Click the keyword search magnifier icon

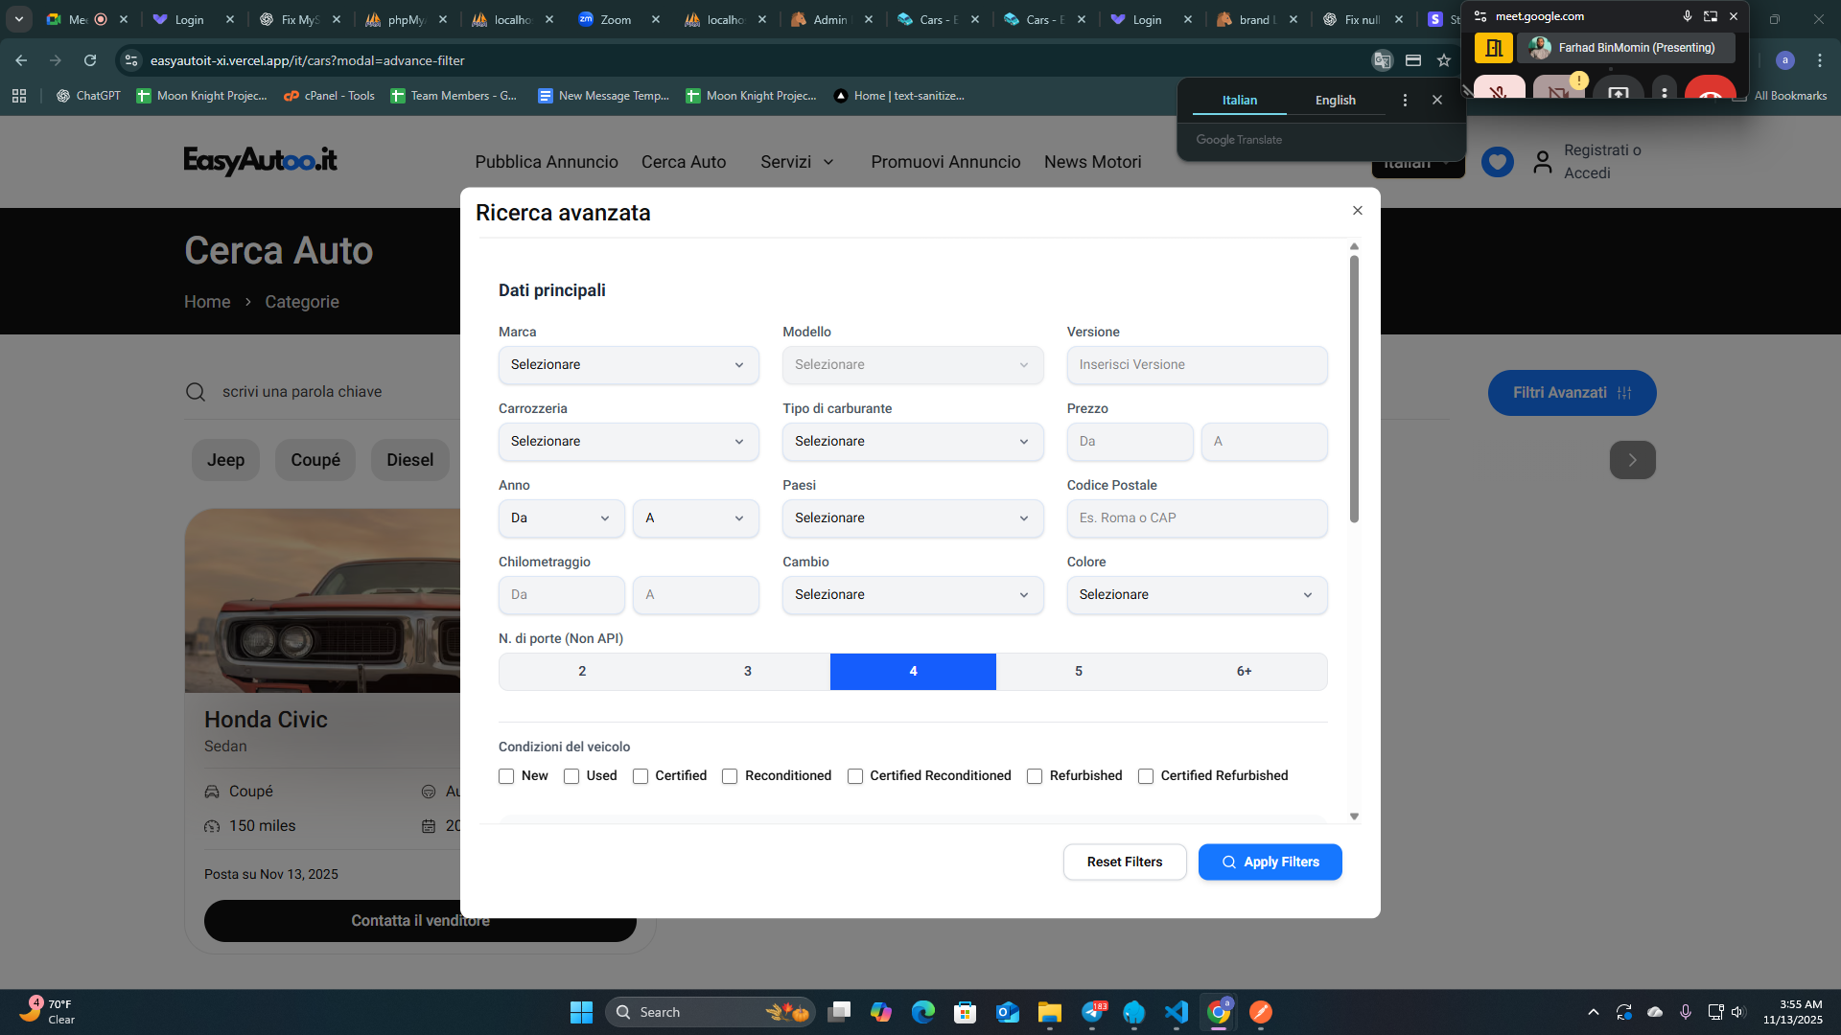click(196, 392)
